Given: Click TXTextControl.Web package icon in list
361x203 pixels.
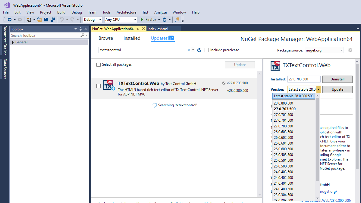Looking at the screenshot, I should click(x=109, y=86).
